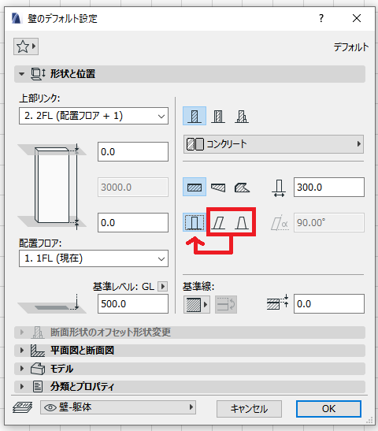Open the 配置フロア dropdown

(x=94, y=258)
